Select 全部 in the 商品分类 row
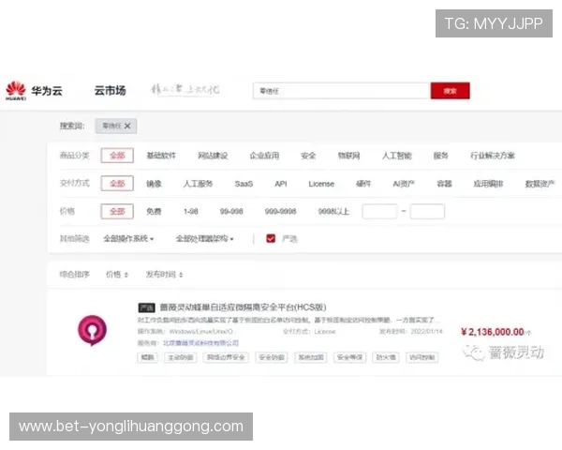The height and width of the screenshot is (450, 562). 117,156
